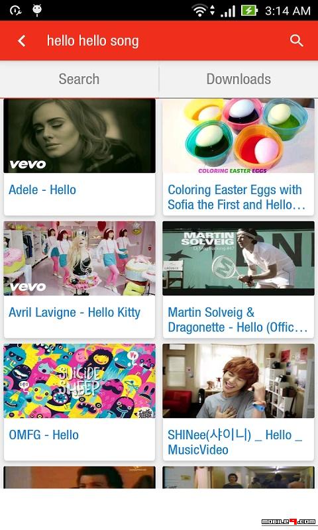This screenshot has width=318, height=530.
Task: Open the Avril Lavigne Hello Kitty thumbnail
Action: point(79,258)
